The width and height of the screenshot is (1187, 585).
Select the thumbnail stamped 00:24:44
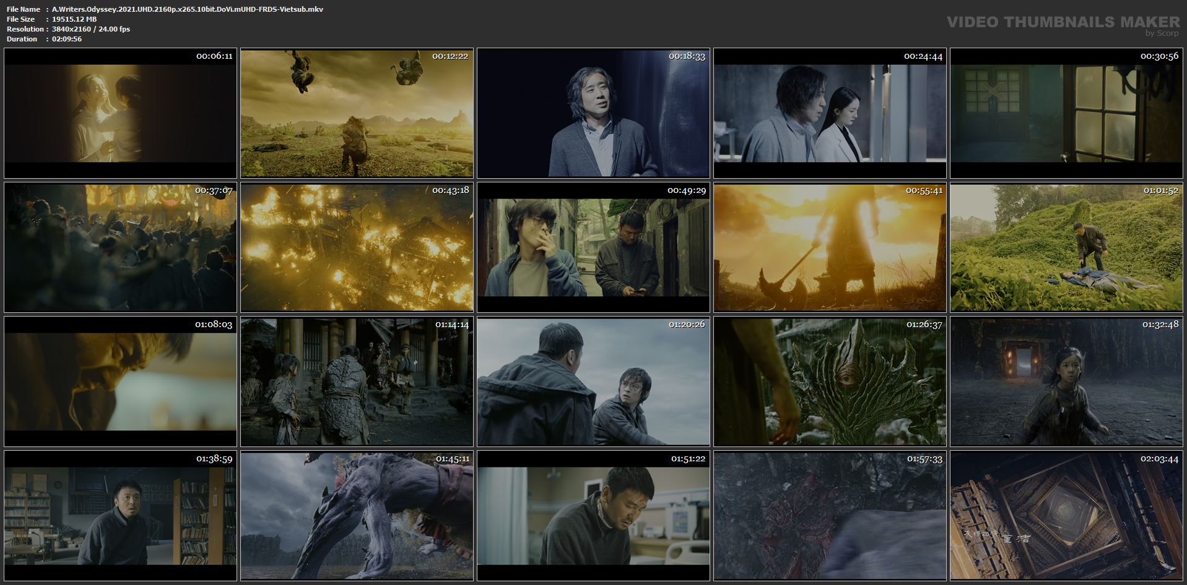coord(830,113)
